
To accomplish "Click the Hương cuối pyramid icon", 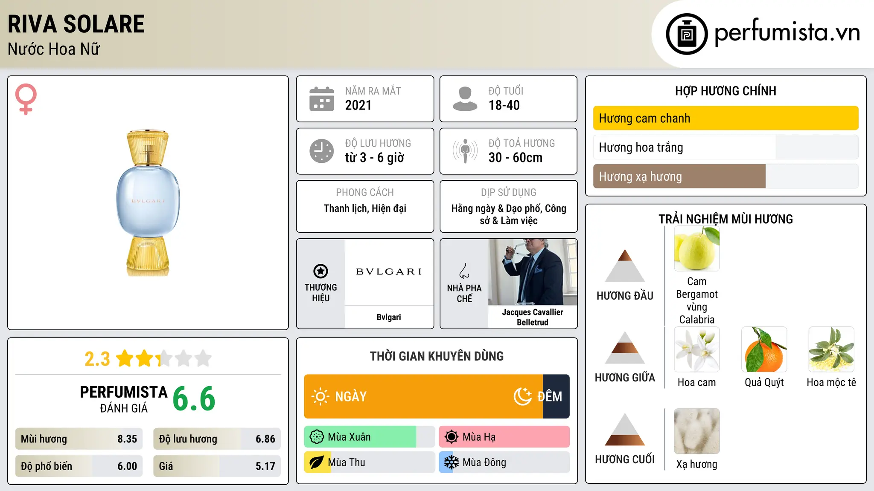I will click(625, 430).
